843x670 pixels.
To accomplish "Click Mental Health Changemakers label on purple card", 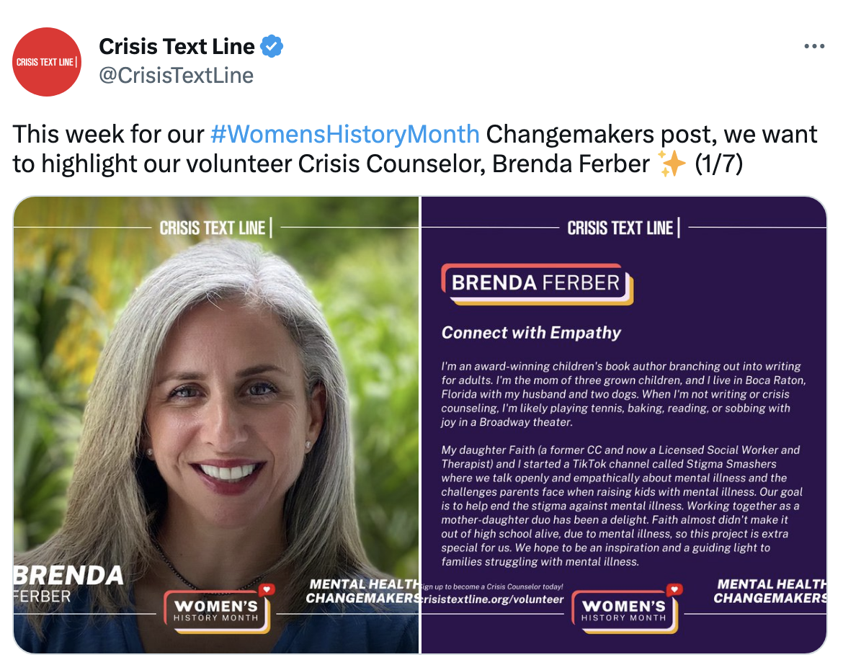I will pos(770,591).
